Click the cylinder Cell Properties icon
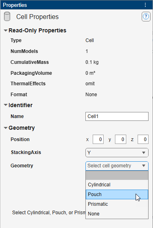Viewport: 153px width, 228px height. 7,17
